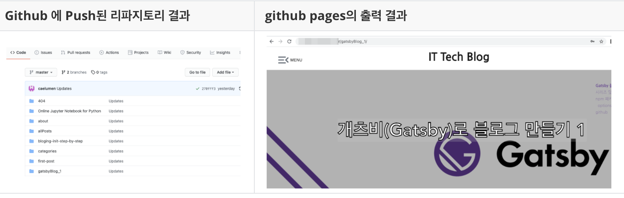Click the green commit status checkmark
Screen dimensions: 624x198
[x=197, y=89]
